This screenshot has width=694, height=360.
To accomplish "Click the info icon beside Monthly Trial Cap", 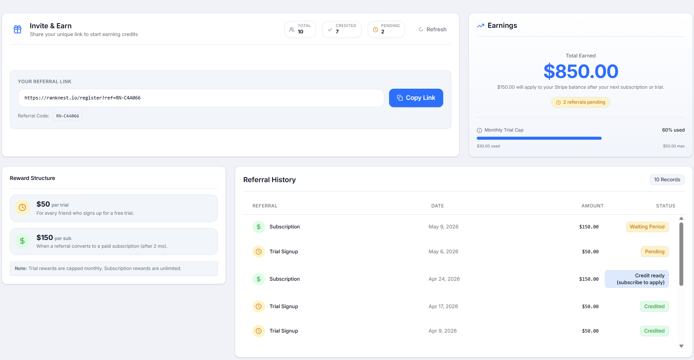I will point(479,130).
